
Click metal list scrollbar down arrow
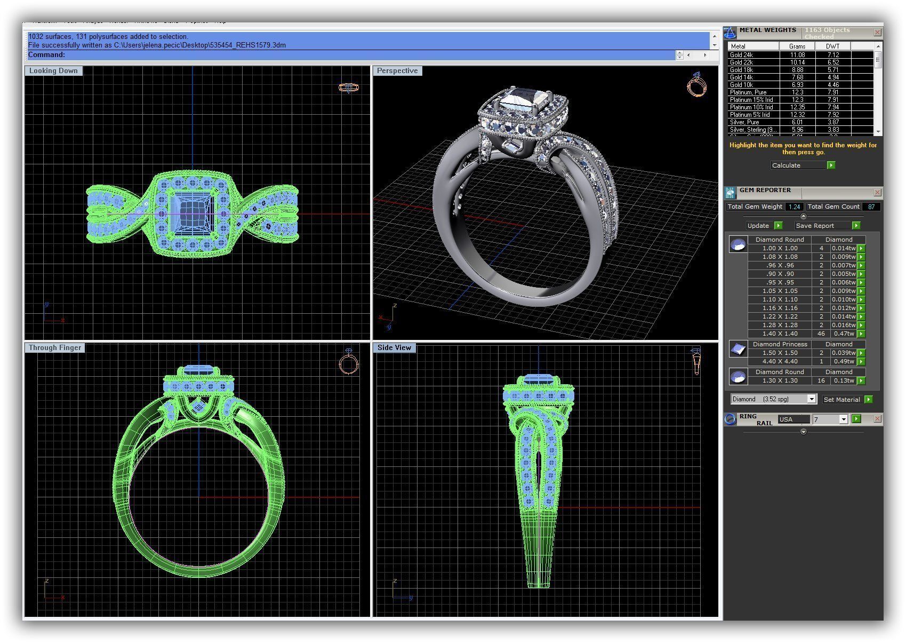tap(878, 131)
